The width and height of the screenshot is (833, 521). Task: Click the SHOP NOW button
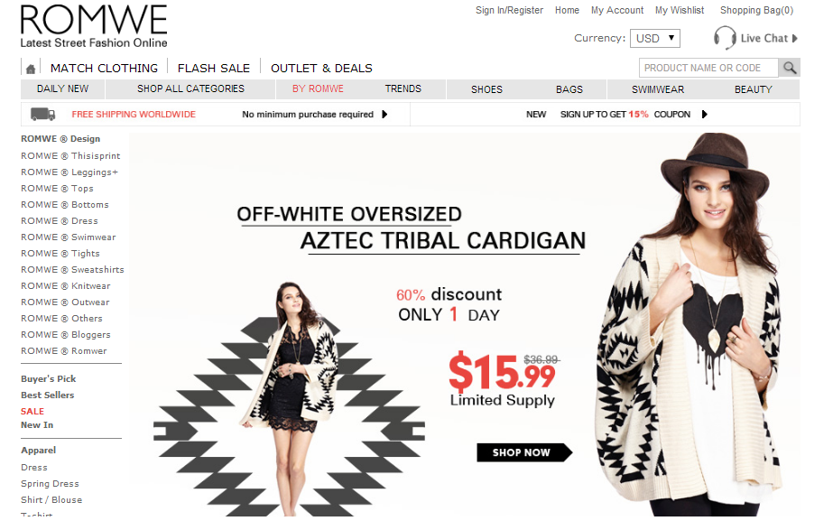coord(523,452)
